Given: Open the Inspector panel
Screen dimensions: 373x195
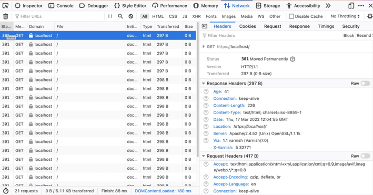Looking at the screenshot, I should point(28,6).
